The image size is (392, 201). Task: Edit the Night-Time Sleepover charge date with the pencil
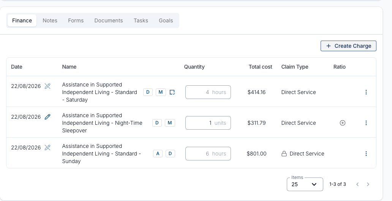(47, 117)
